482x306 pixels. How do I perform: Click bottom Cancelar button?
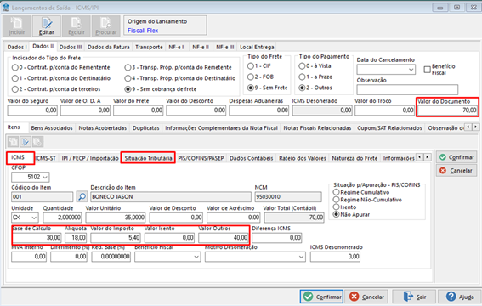[366, 297]
